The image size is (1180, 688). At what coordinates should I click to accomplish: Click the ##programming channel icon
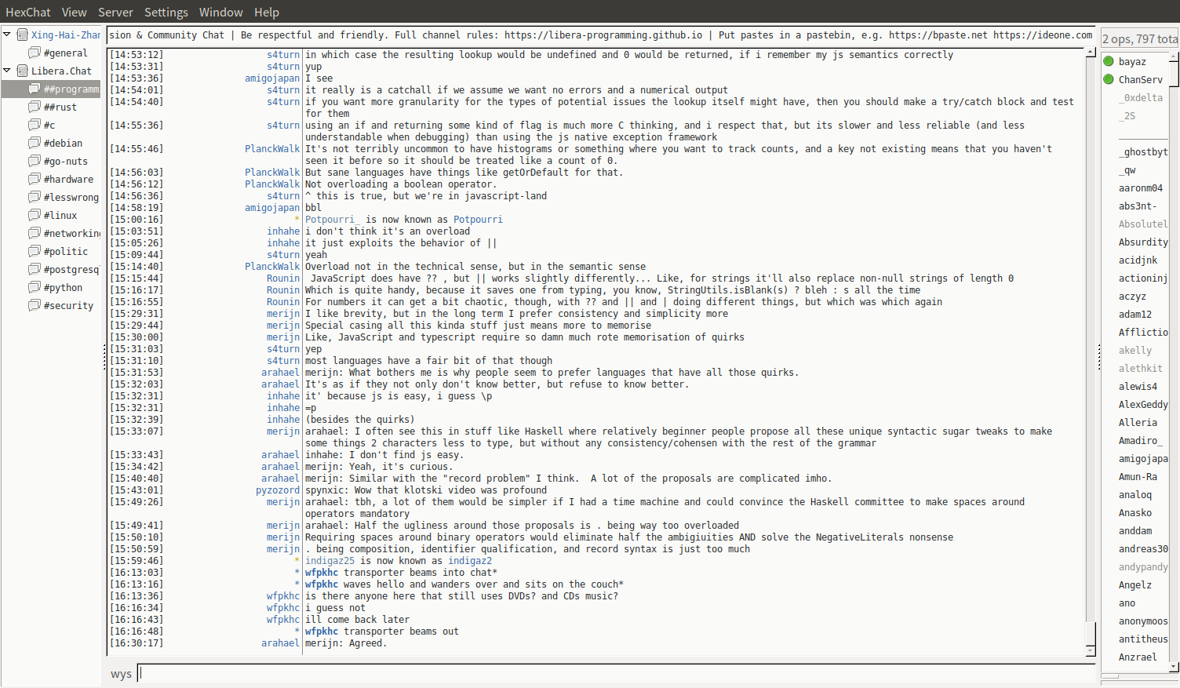coord(35,89)
